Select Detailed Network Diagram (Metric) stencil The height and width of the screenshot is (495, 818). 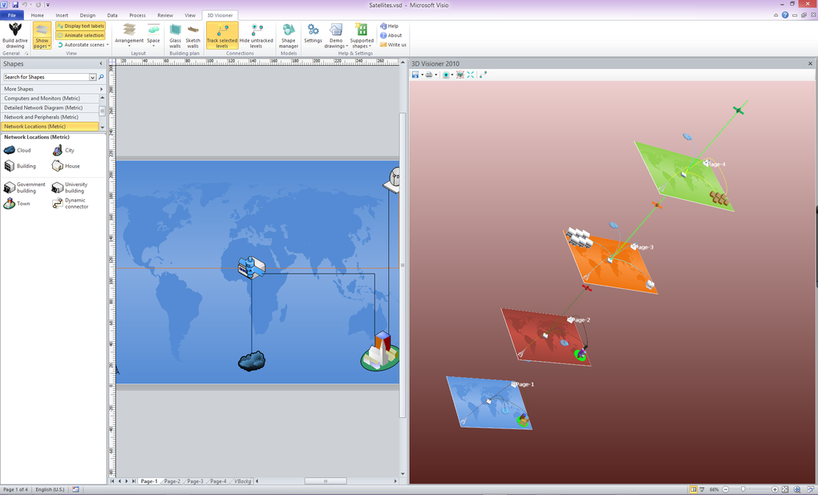pyautogui.click(x=50, y=108)
